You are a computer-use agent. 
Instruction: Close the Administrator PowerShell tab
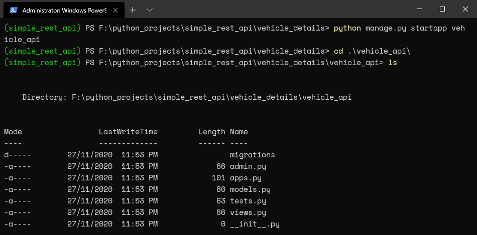[x=115, y=10]
